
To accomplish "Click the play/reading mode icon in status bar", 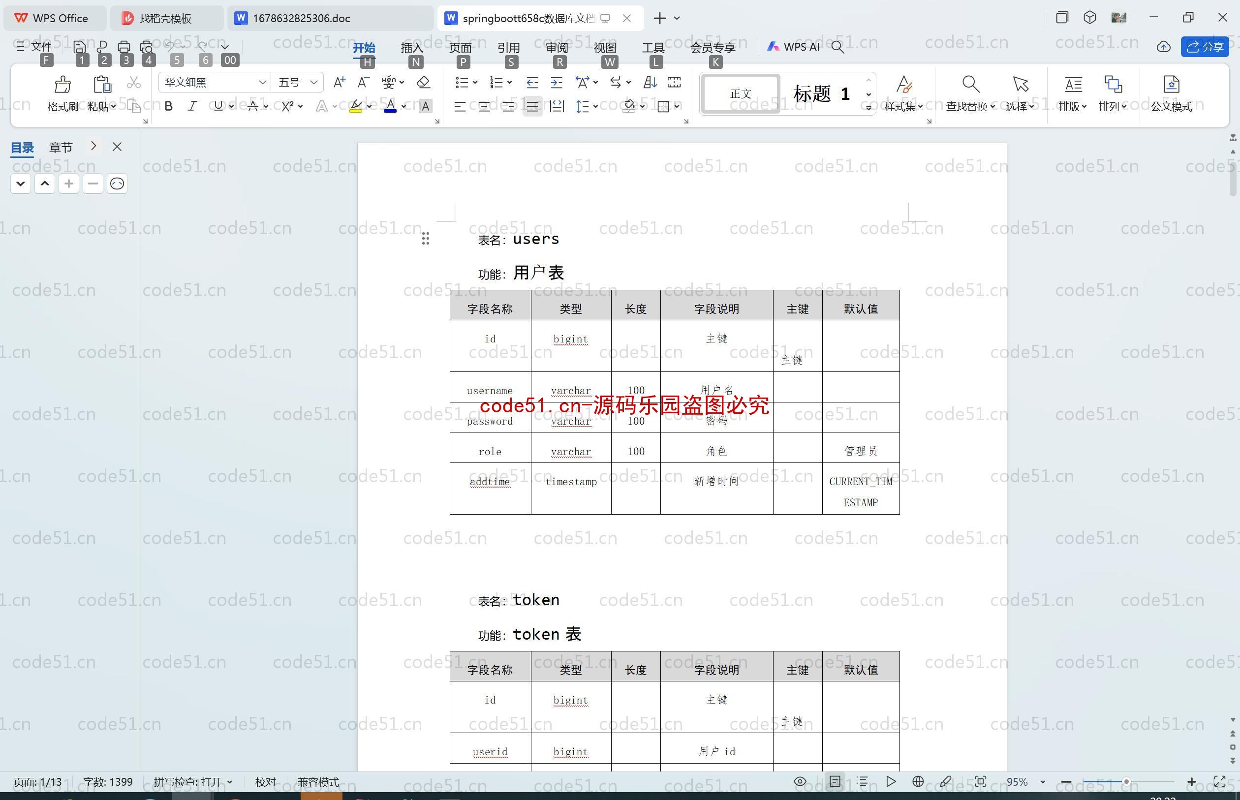I will tap(891, 781).
